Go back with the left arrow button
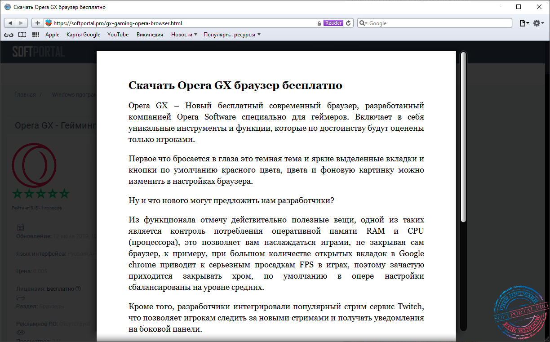Viewport: 550px width, 342px height. (x=10, y=23)
